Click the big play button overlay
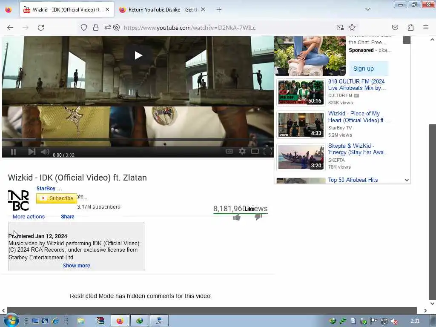436x327 pixels. click(138, 55)
